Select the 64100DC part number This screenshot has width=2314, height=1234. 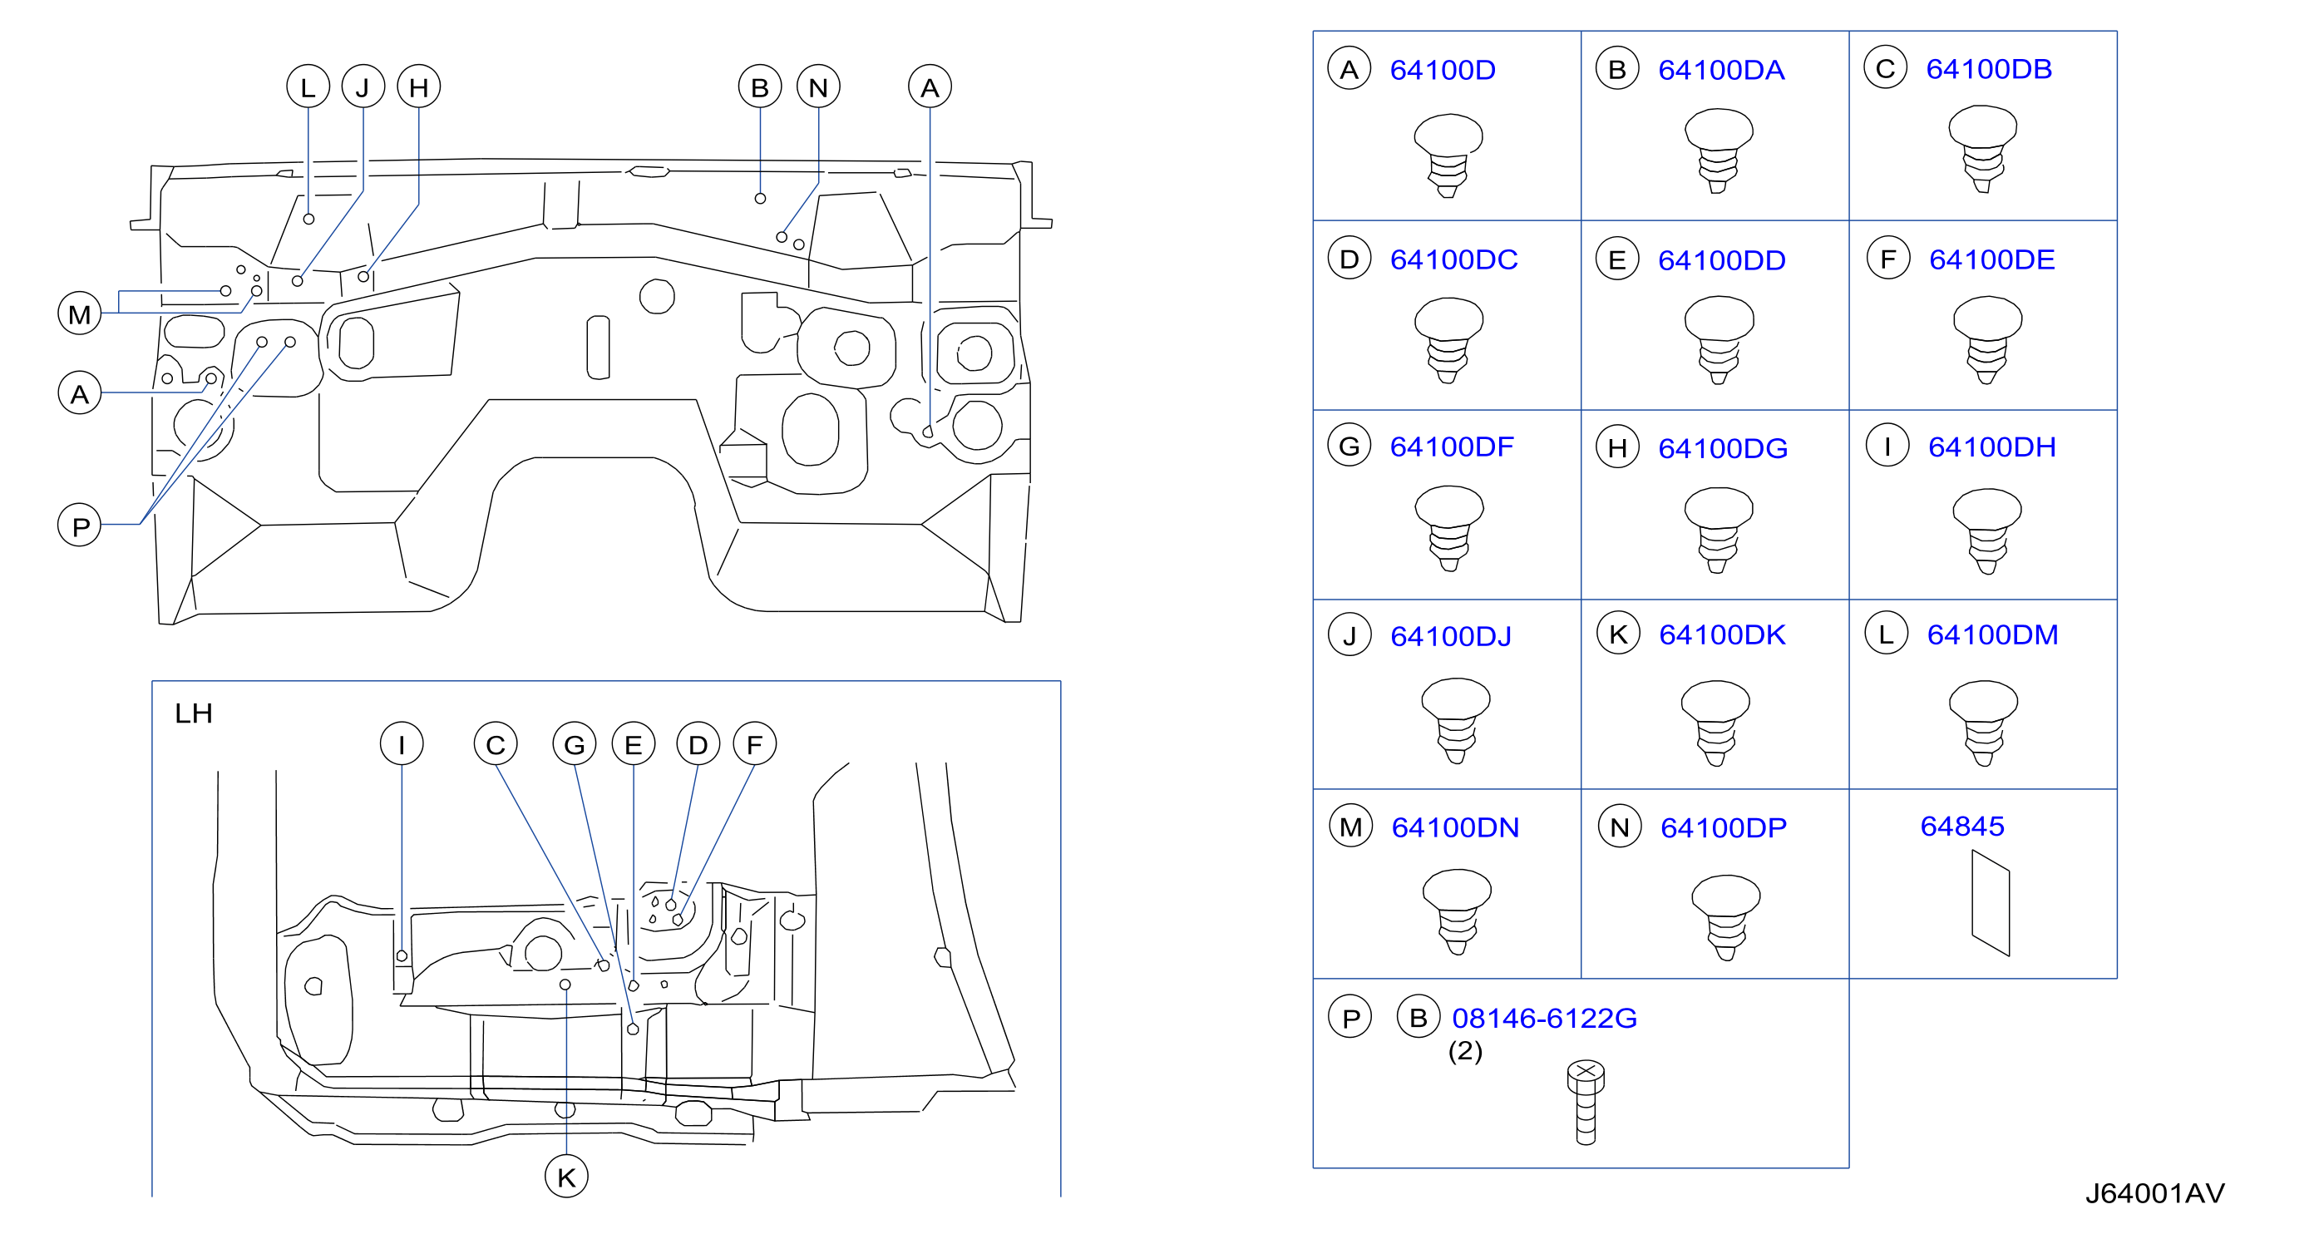(1453, 259)
